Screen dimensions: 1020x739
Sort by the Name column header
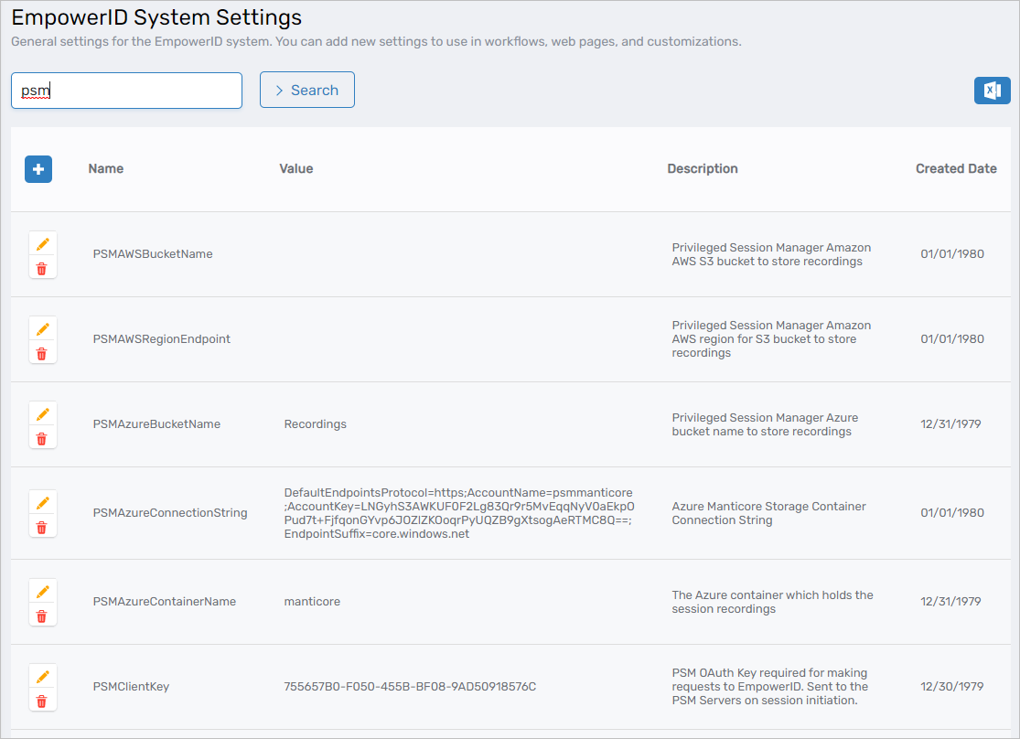coord(106,168)
